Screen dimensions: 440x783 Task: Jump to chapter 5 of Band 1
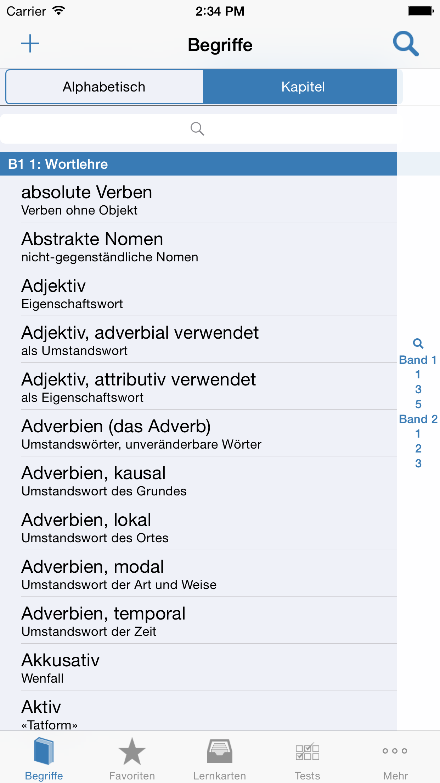(x=418, y=404)
